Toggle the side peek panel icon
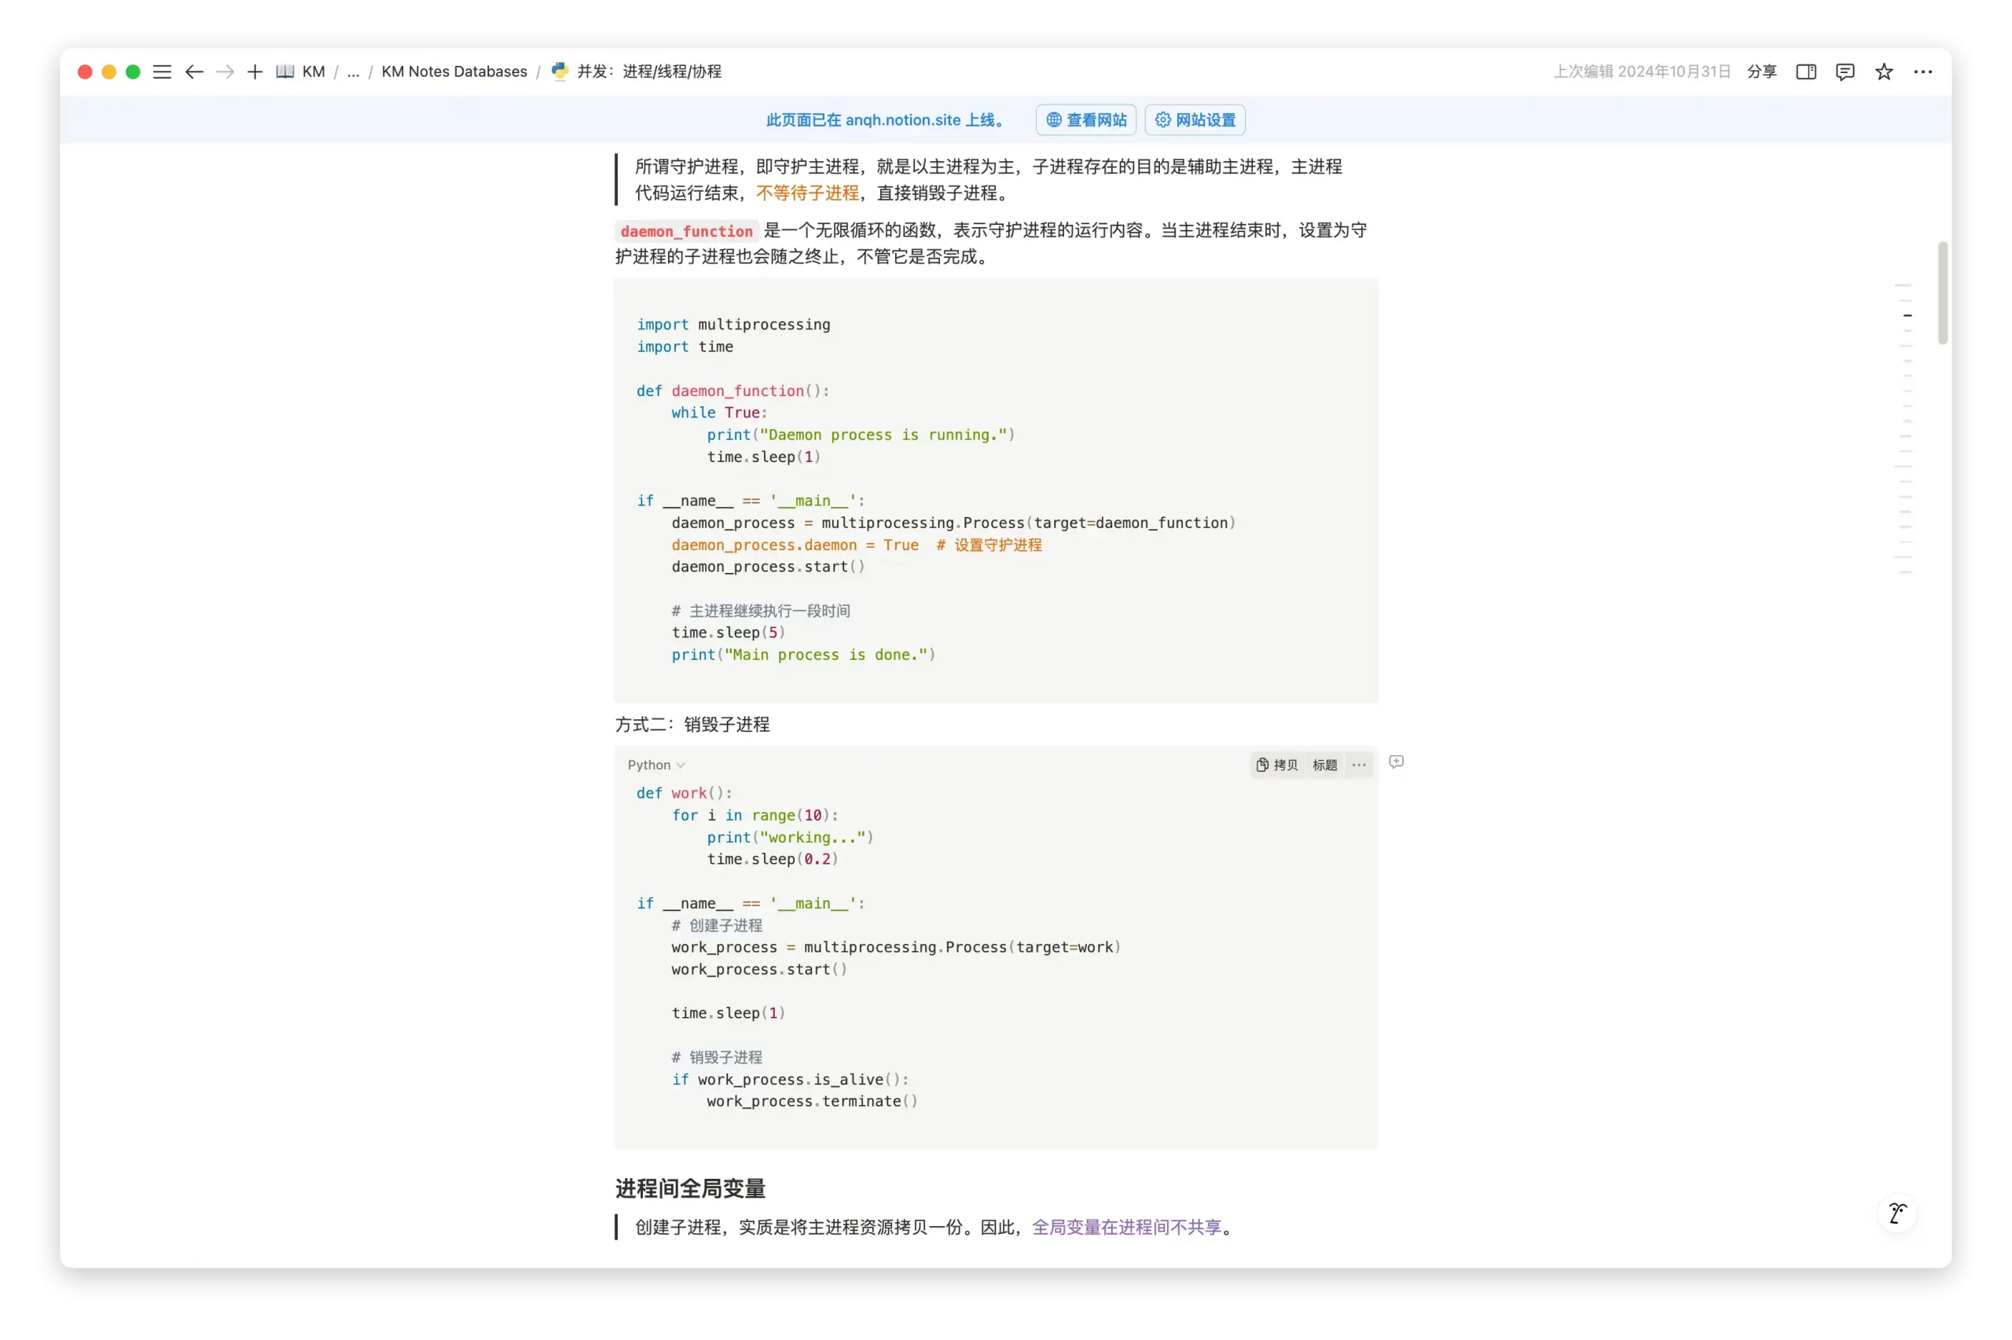Viewport: 2012px width, 1340px height. 1805,72
